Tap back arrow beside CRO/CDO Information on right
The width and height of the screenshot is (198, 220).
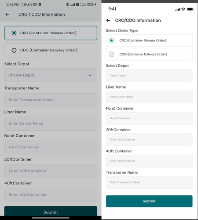108,20
